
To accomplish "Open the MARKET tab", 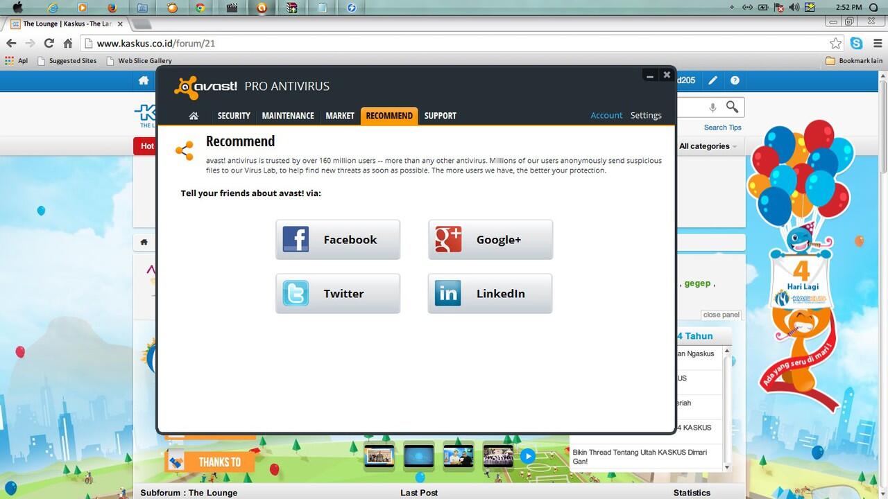I will (x=340, y=116).
